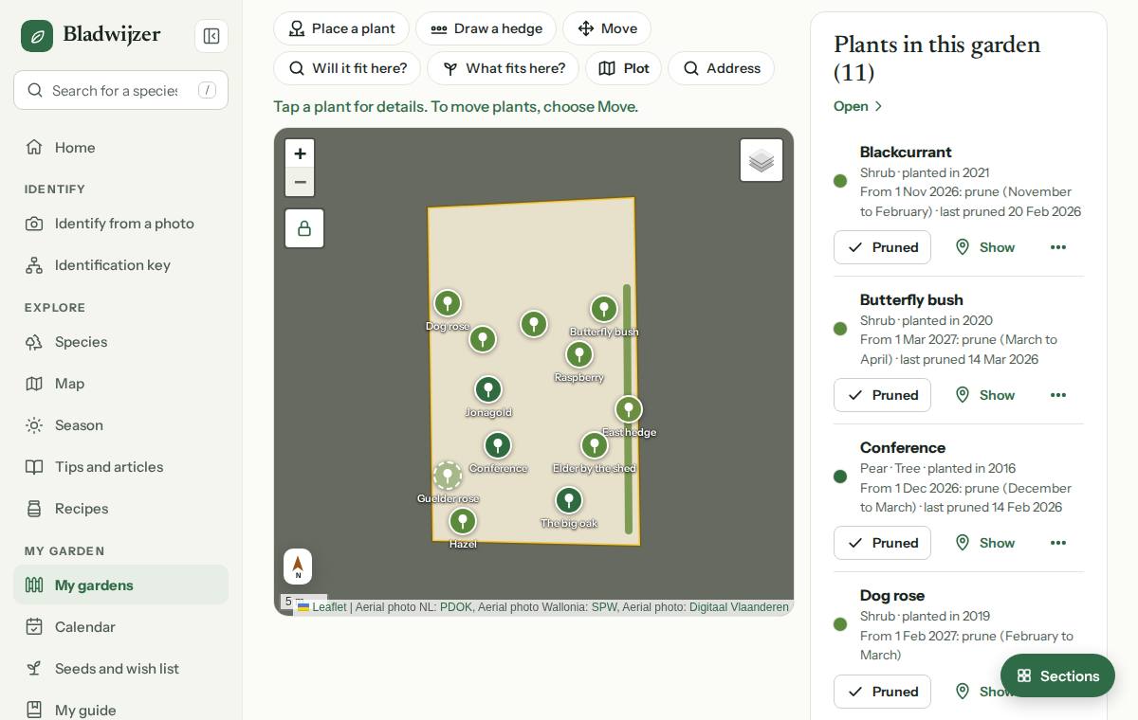Mark Dog rose as Pruned
The width and height of the screenshot is (1138, 720).
[882, 692]
